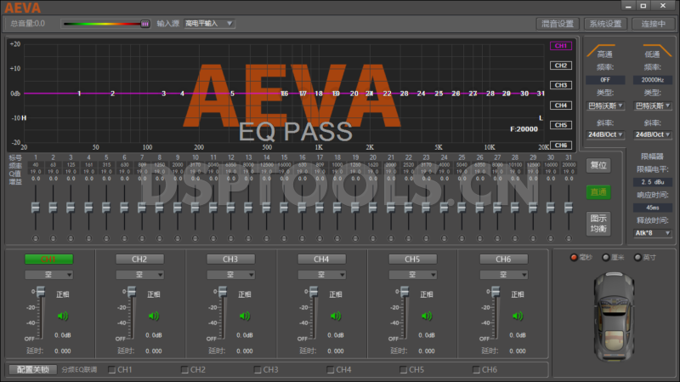Click the low-pass filter curve icon

point(657,50)
